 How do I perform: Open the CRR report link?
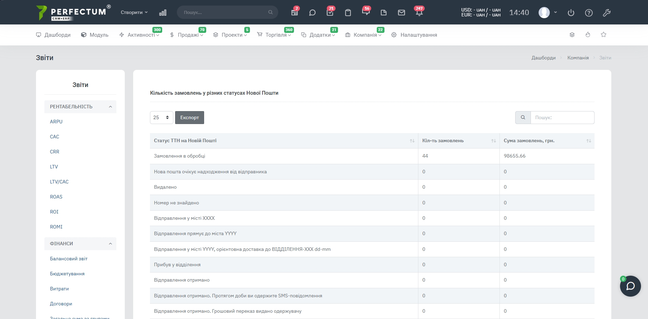(55, 152)
